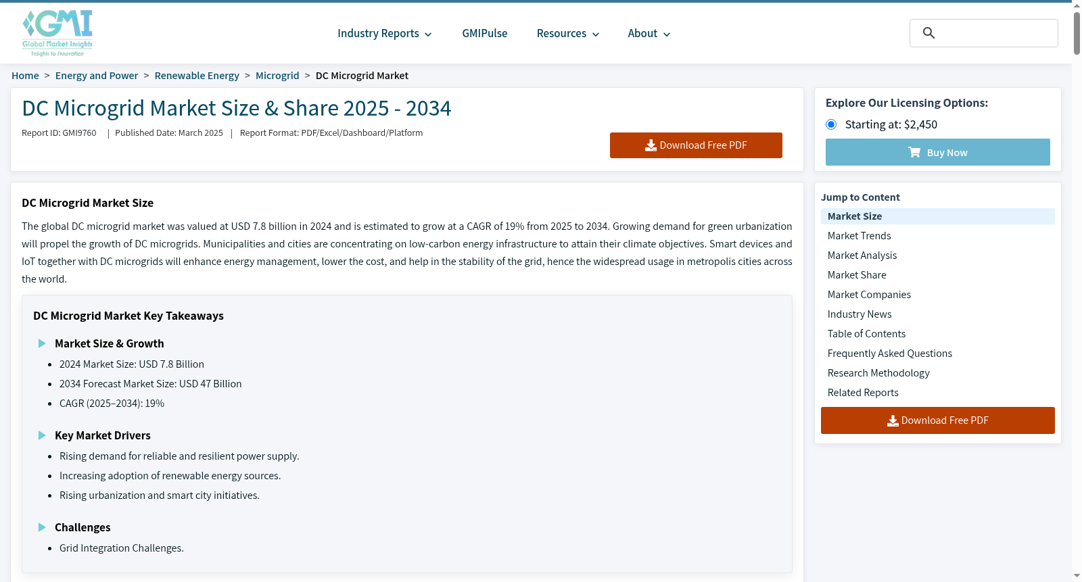Open the GMI Global Market Insights logo
1082x582 pixels.
[57, 33]
